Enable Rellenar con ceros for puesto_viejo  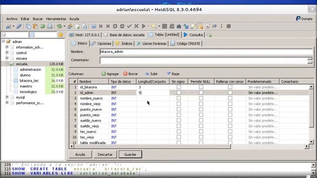230,115
